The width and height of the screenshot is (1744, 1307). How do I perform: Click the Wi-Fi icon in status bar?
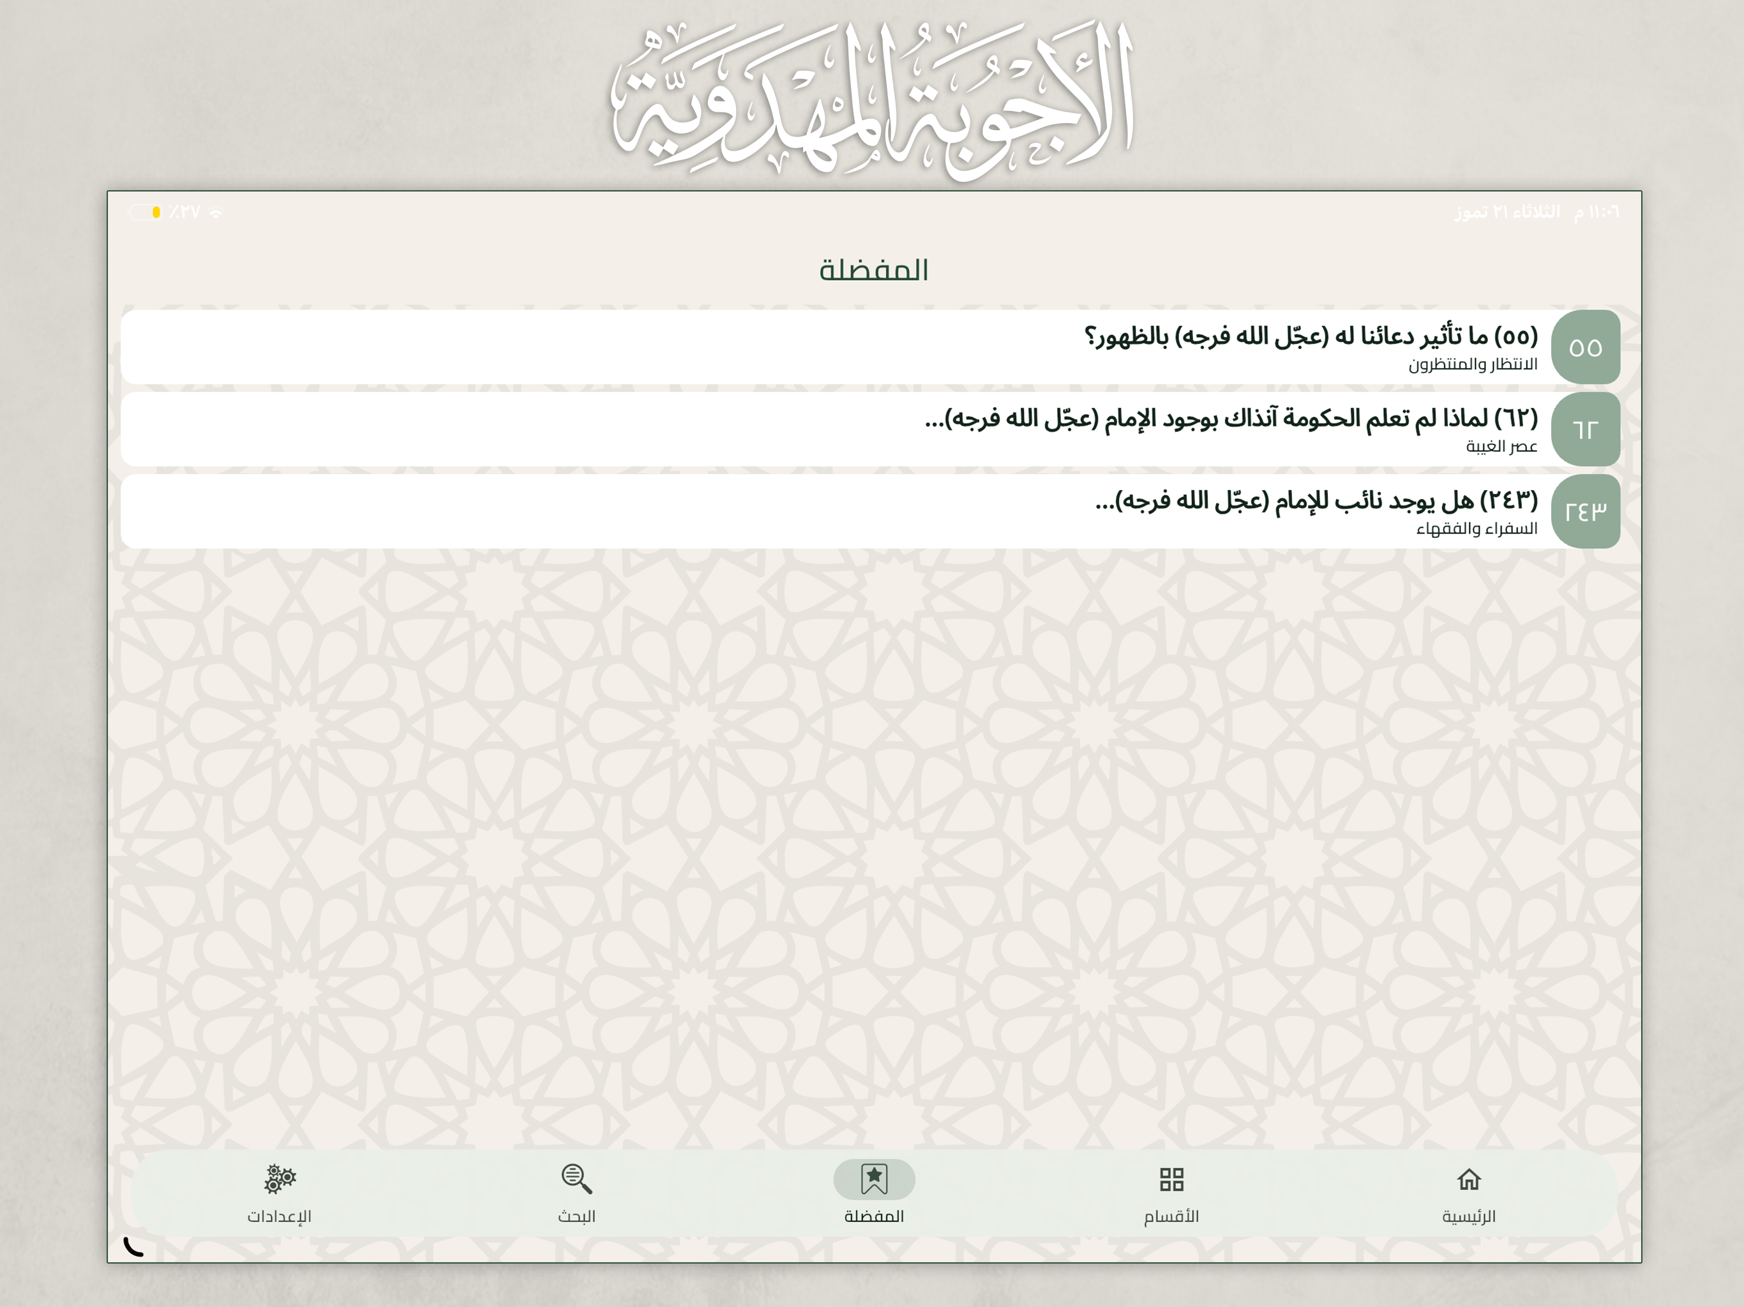(x=216, y=213)
